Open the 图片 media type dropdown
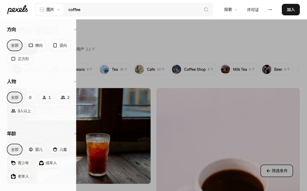The width and height of the screenshot is (307, 191). pos(49,9)
